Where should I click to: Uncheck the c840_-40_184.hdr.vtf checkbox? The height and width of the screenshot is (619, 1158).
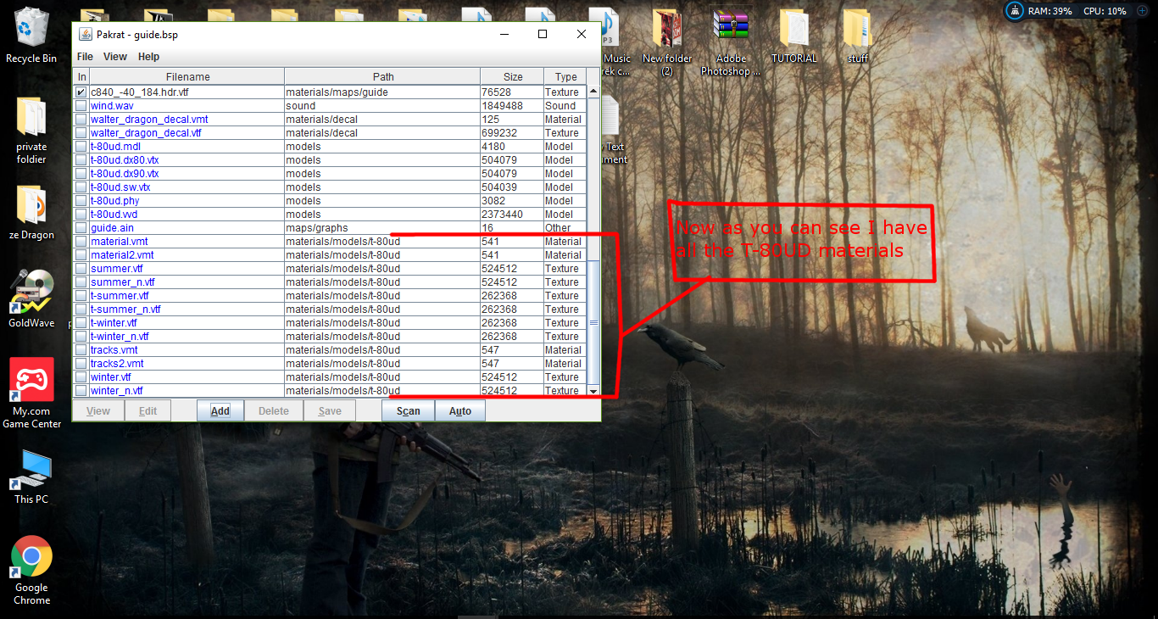pos(81,92)
